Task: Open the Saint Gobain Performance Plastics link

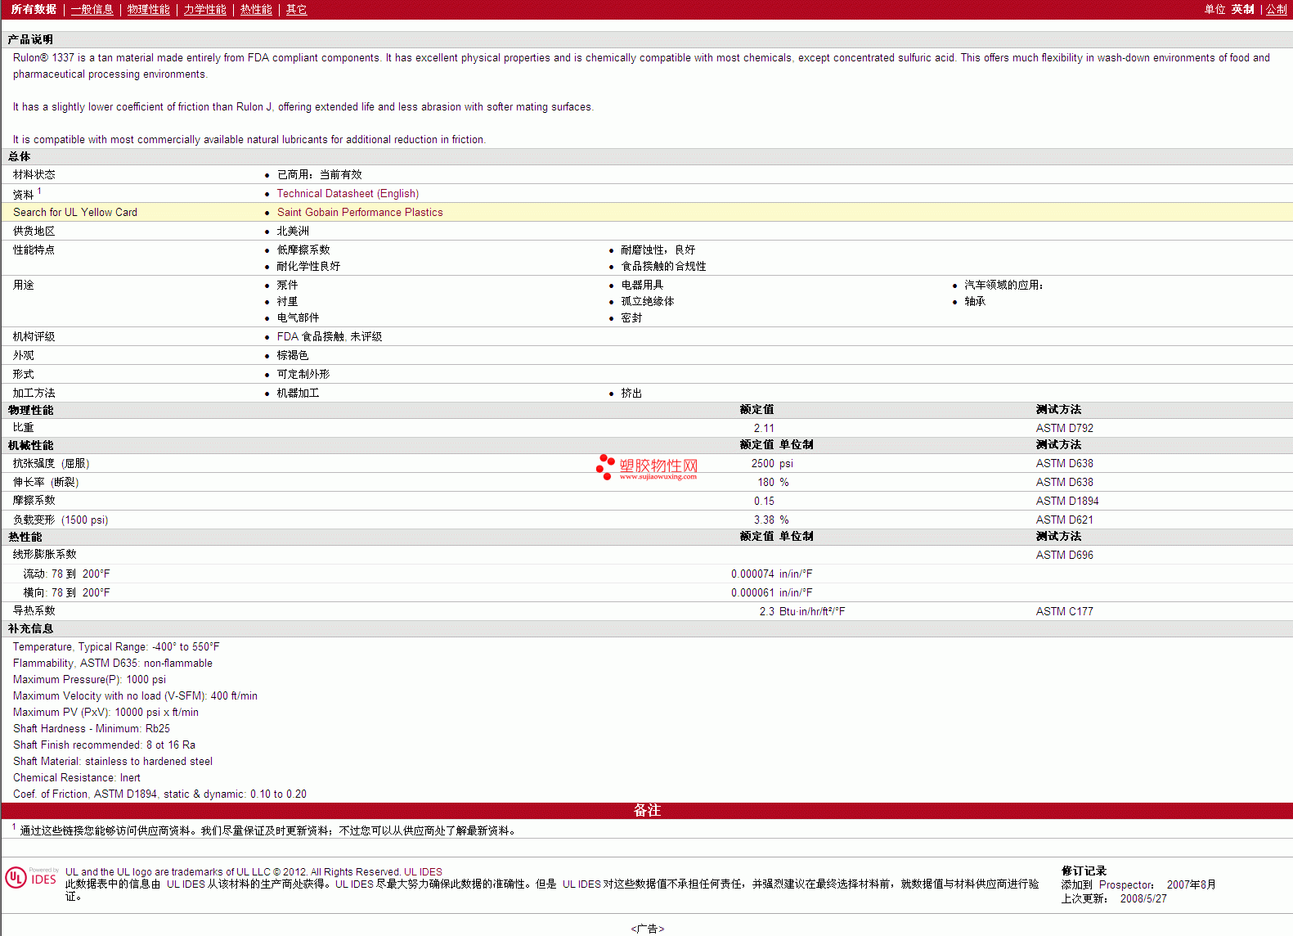Action: point(360,213)
